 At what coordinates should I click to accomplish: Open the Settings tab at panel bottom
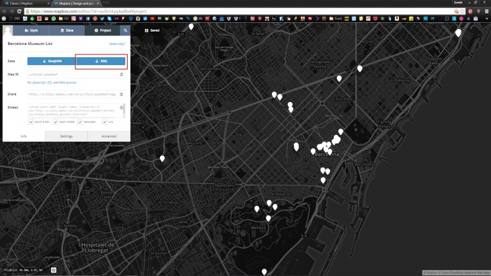tap(67, 136)
